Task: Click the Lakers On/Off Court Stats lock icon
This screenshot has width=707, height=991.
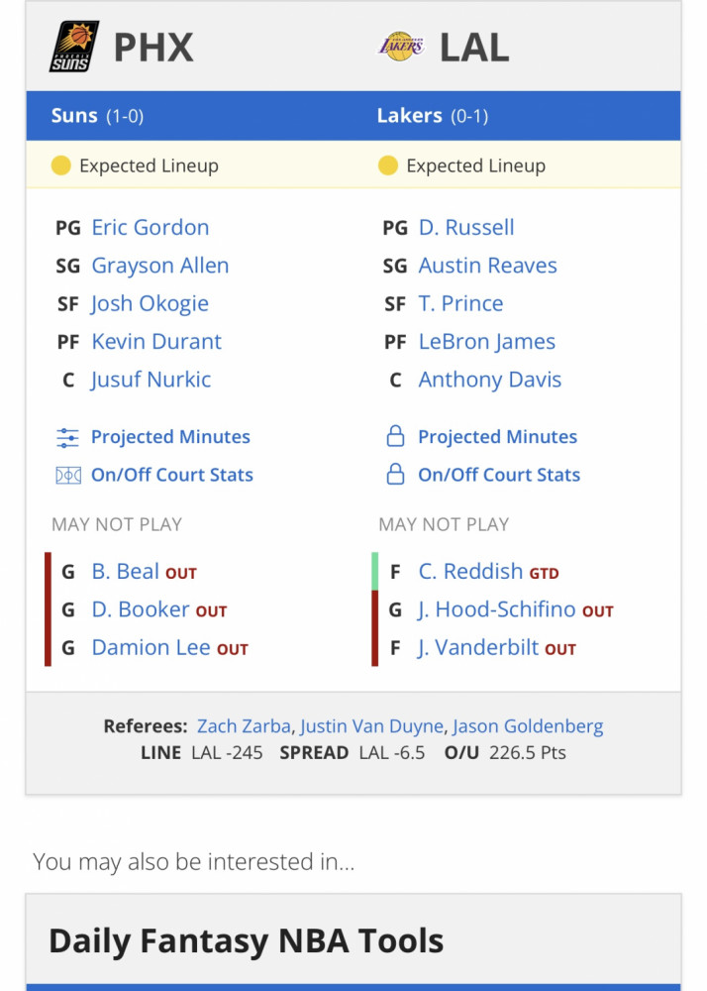Action: click(395, 474)
